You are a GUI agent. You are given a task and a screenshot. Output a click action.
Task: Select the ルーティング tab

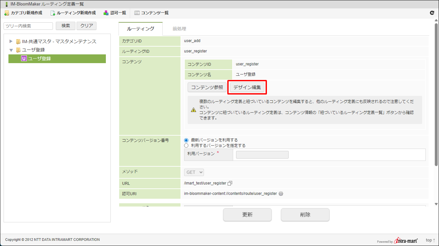(x=140, y=29)
